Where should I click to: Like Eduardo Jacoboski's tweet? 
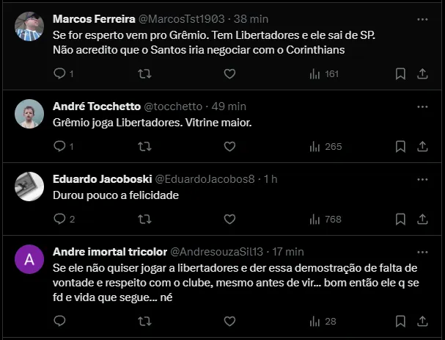(x=229, y=219)
